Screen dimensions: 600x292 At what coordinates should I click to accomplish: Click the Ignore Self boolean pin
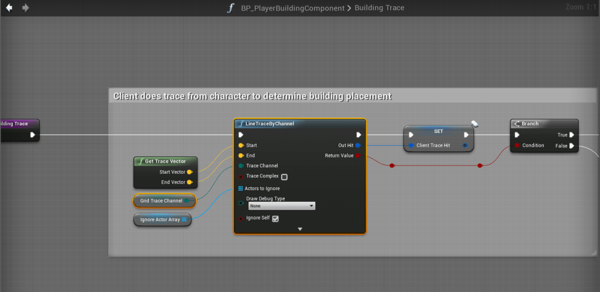tap(241, 219)
